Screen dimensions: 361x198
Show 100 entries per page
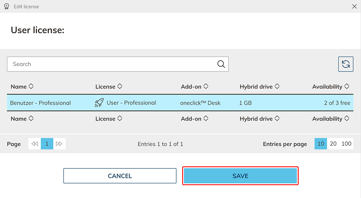(346, 144)
